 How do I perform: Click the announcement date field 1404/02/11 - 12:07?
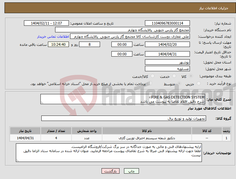point(46,23)
